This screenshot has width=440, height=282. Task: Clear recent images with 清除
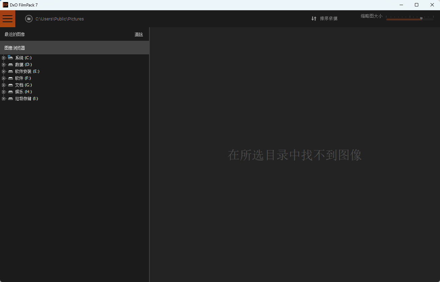[x=139, y=34]
